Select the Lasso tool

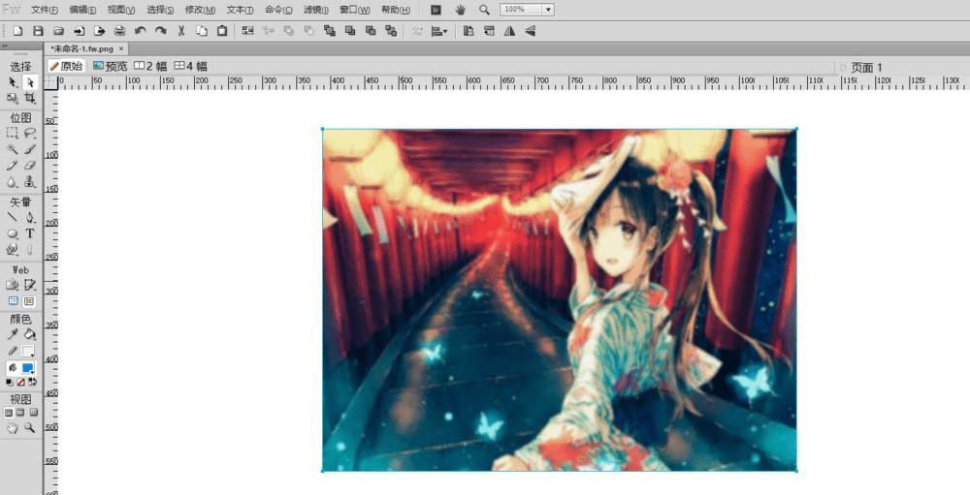[30, 133]
